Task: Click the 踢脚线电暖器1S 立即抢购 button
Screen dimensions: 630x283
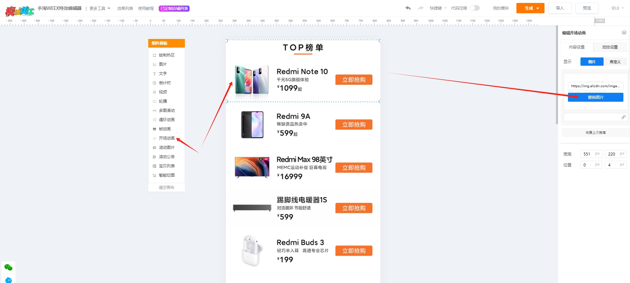Action: tap(354, 208)
